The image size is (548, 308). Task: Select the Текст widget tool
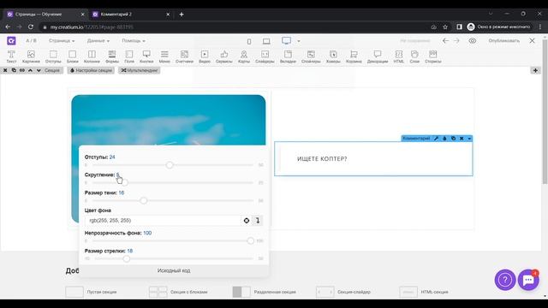(11, 56)
